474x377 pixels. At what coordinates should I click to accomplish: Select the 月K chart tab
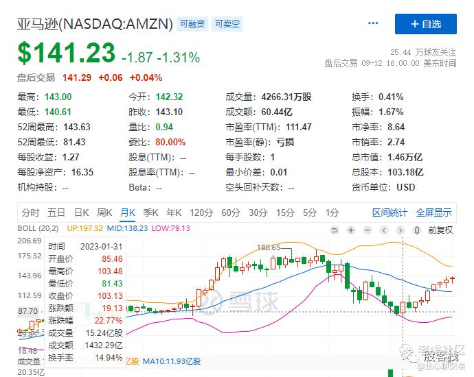tap(128, 212)
